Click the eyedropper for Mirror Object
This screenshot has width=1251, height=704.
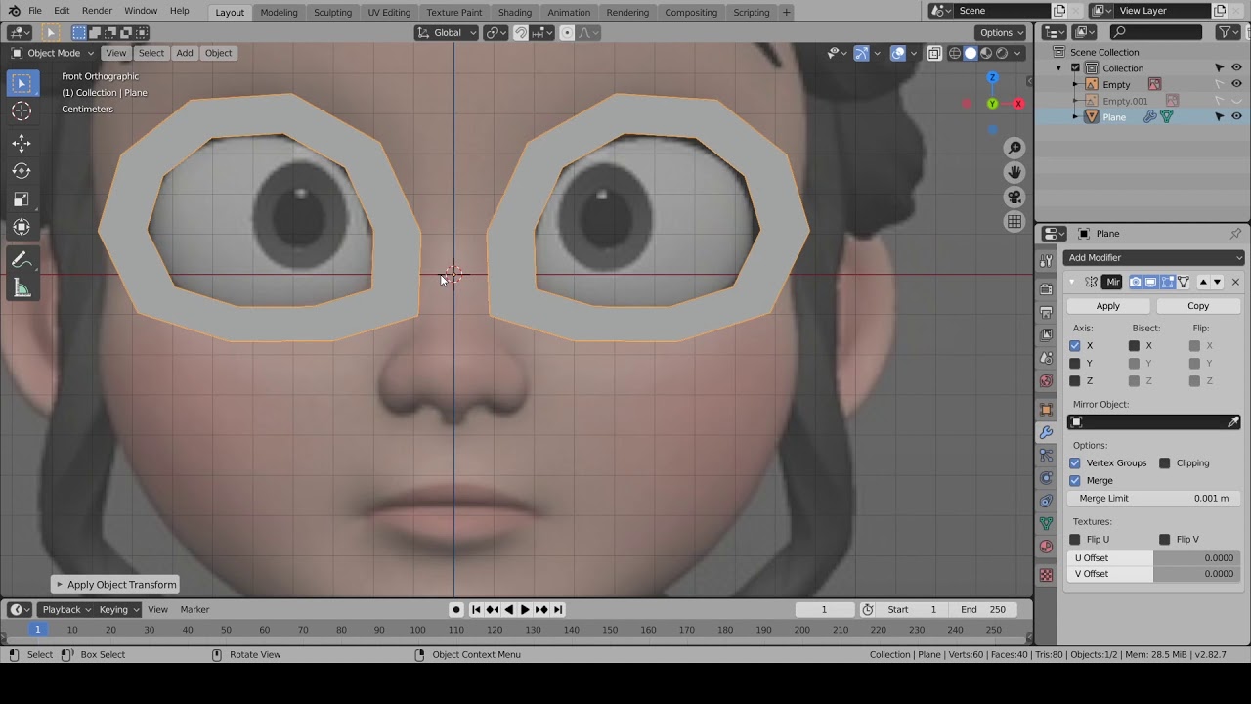coord(1233,422)
